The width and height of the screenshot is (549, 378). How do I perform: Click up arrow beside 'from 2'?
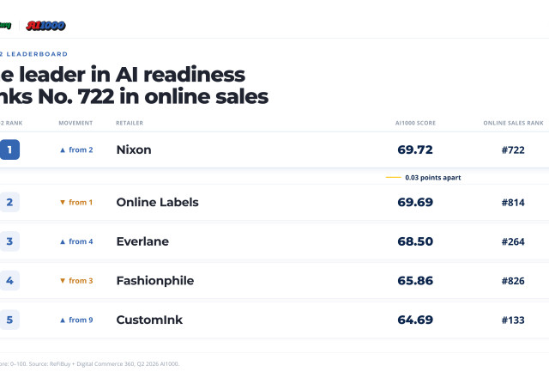(x=63, y=150)
